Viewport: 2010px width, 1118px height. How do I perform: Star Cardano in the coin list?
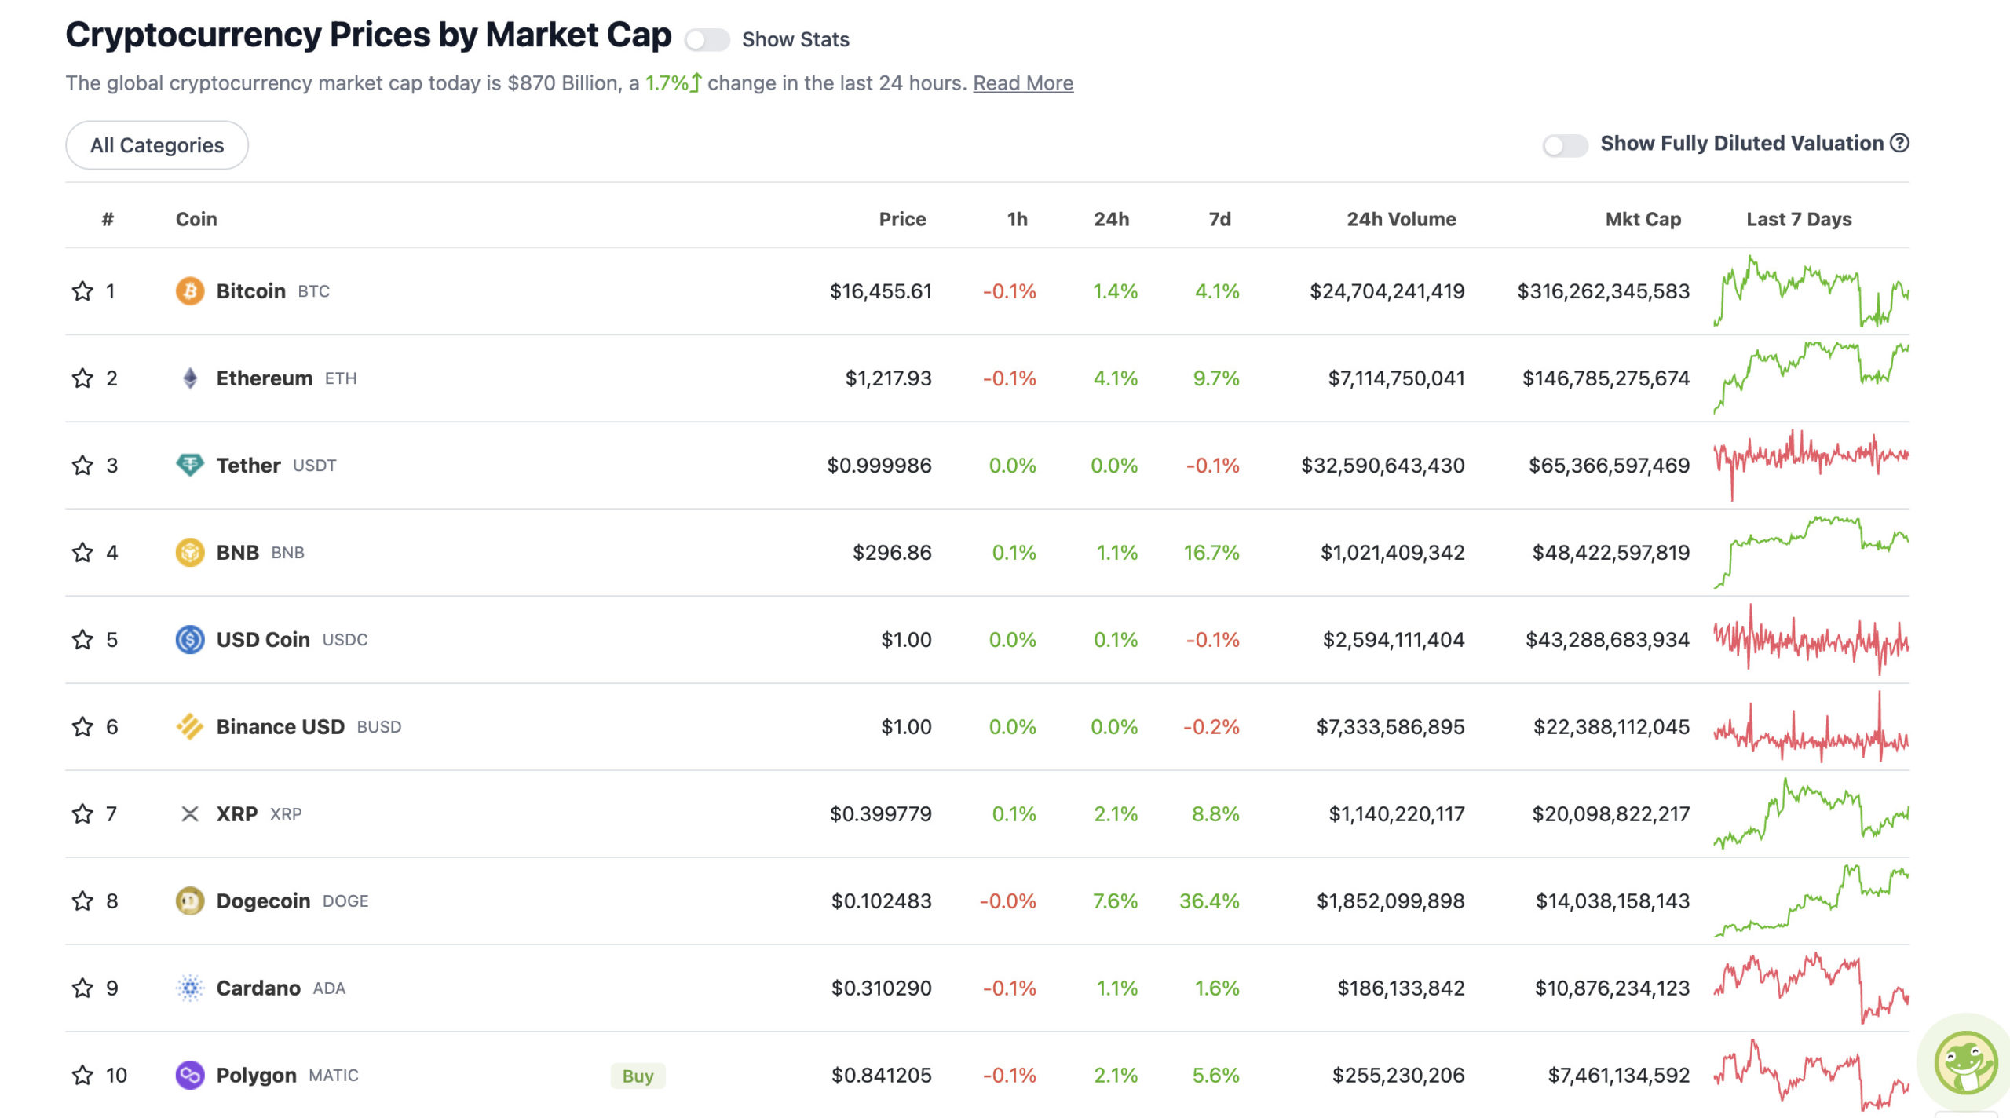82,988
